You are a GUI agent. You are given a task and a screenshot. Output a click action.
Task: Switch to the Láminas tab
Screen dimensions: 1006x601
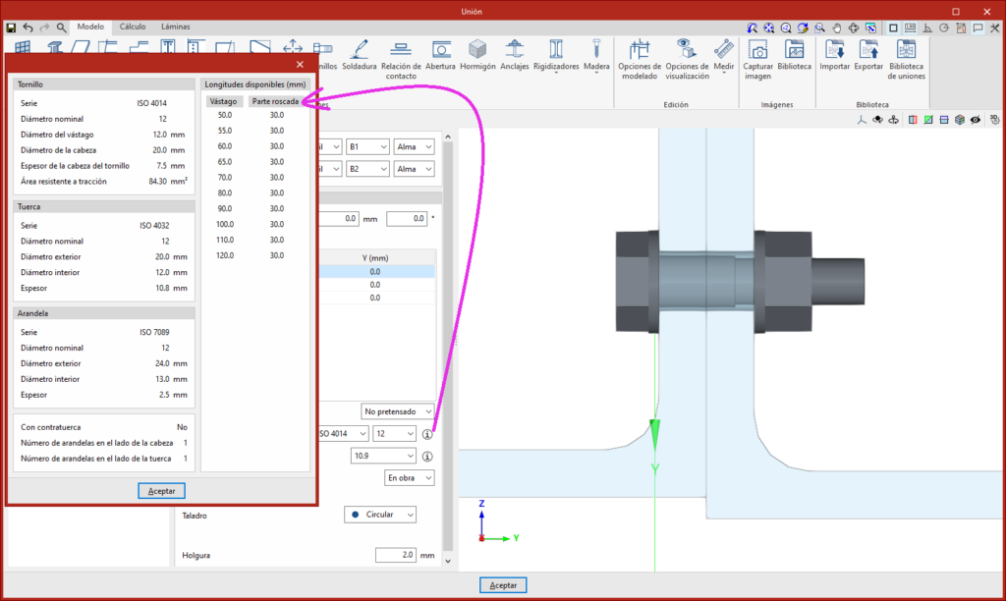pos(174,27)
